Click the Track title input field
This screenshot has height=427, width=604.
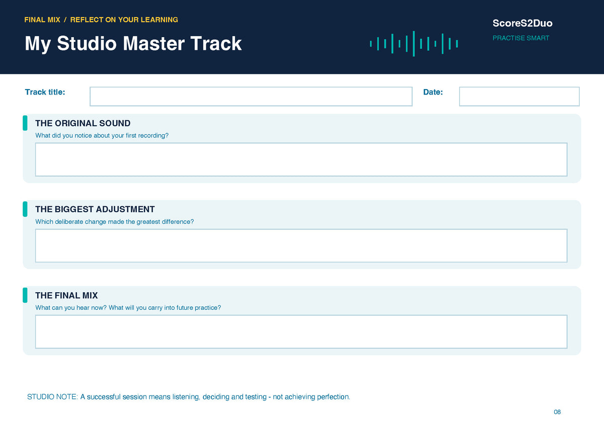[x=251, y=97]
